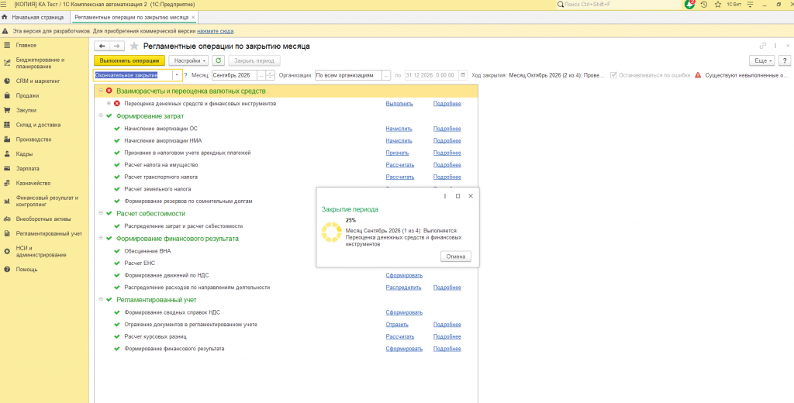The height and width of the screenshot is (403, 794).
Task: Add page to favorites with gray star
Action: 134,46
